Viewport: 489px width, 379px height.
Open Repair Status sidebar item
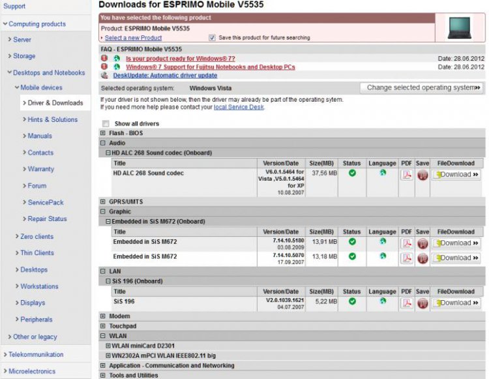pos(47,219)
